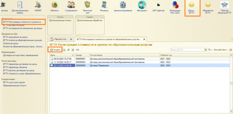
Task: Open Дополнительные обработки in the Сервис panel
Action: click(x=90, y=20)
